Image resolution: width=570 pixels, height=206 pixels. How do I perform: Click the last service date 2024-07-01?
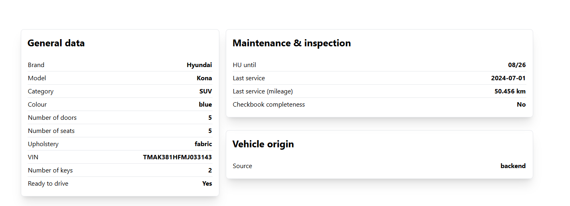point(508,78)
